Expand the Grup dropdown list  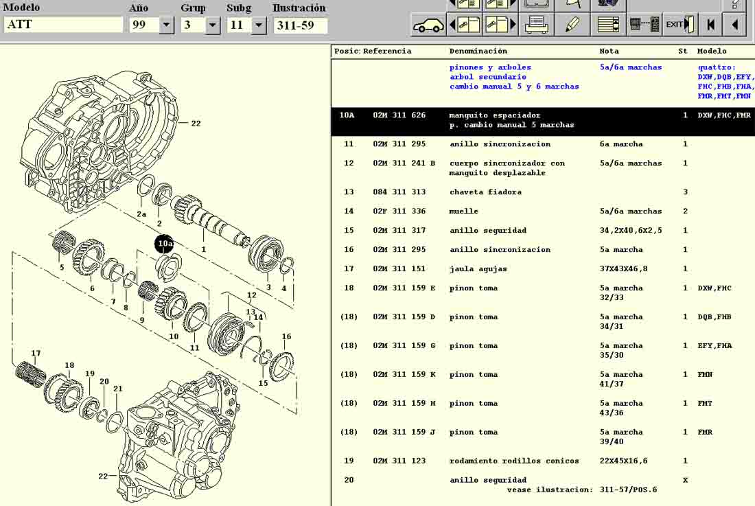click(213, 26)
